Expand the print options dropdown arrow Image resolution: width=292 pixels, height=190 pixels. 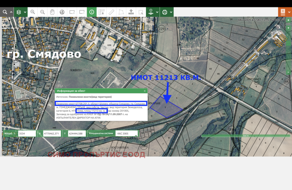click(x=171, y=12)
